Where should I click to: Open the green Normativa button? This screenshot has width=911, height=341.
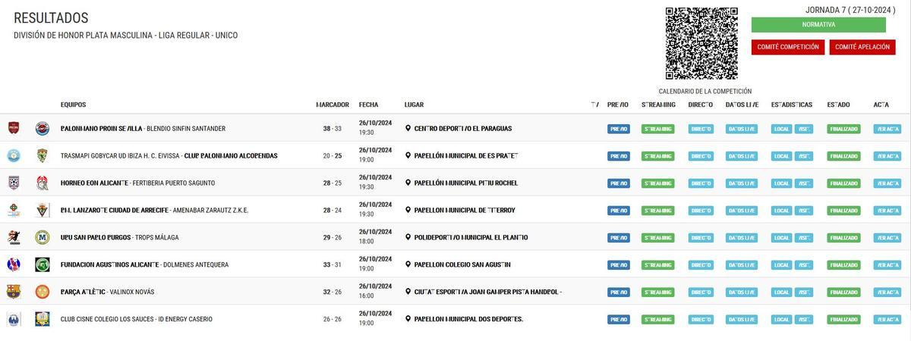tap(818, 25)
